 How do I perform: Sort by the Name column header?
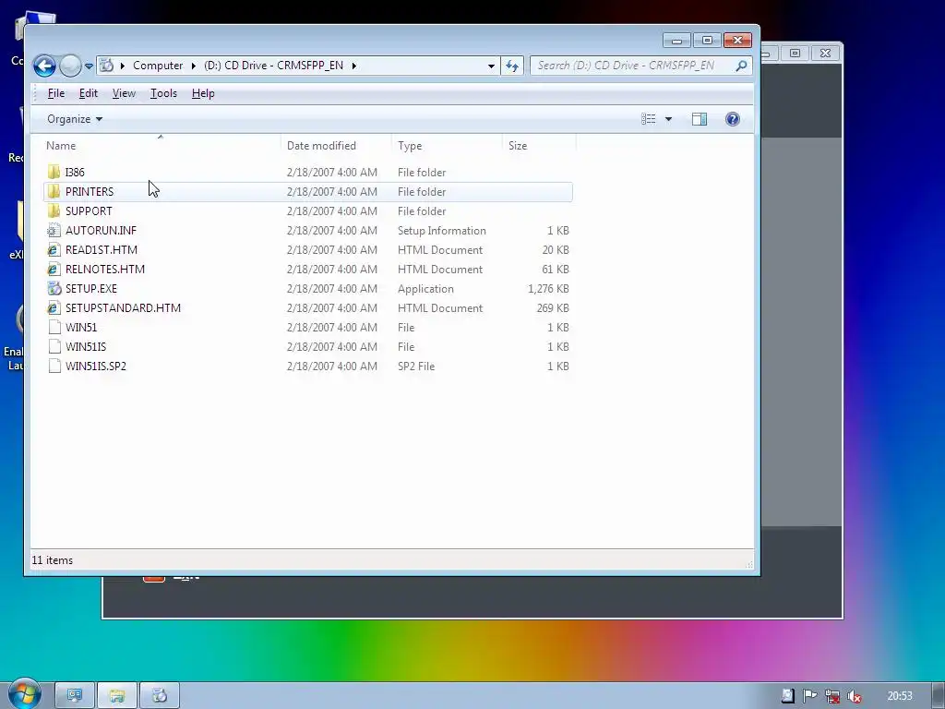pos(161,145)
